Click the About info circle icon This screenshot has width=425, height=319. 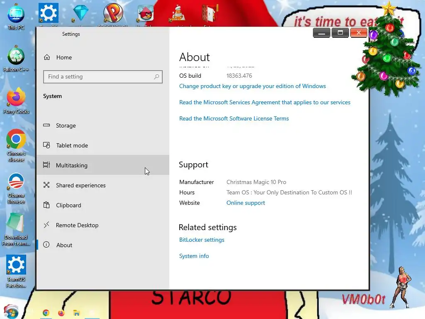pos(46,245)
